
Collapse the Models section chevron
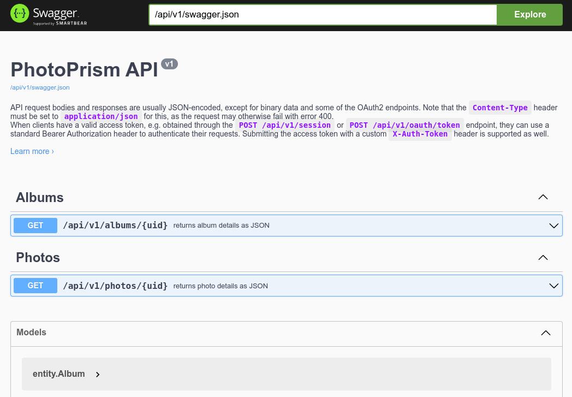545,333
